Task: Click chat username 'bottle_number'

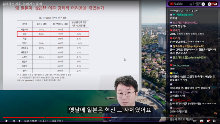Action: coord(181,65)
